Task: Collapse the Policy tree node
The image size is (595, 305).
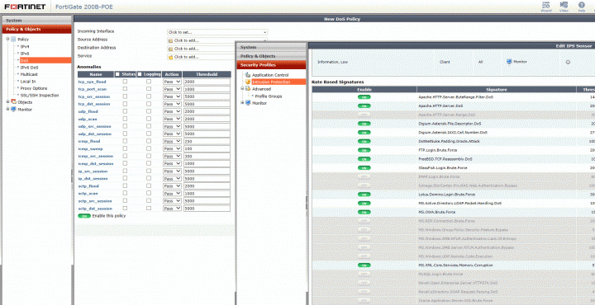Action: tap(7, 40)
